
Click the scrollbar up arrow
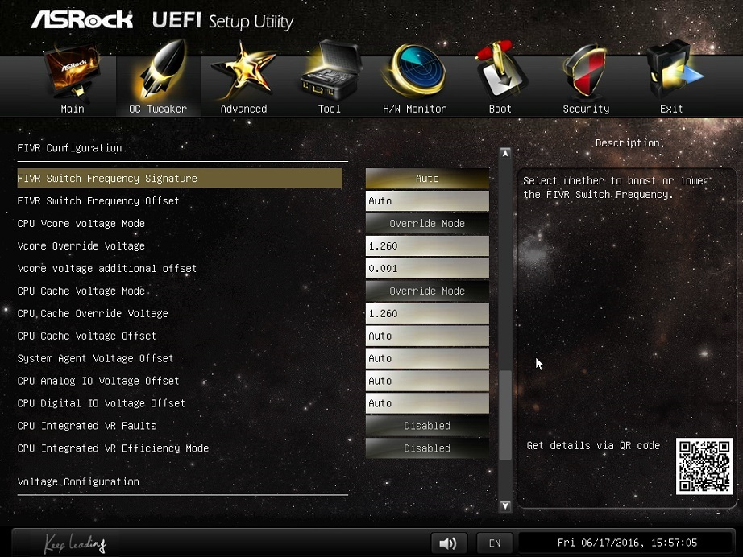[x=505, y=153]
